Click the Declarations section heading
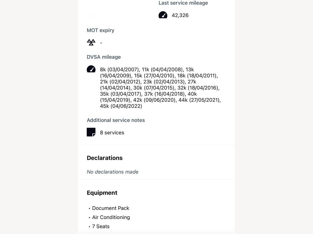 point(105,158)
